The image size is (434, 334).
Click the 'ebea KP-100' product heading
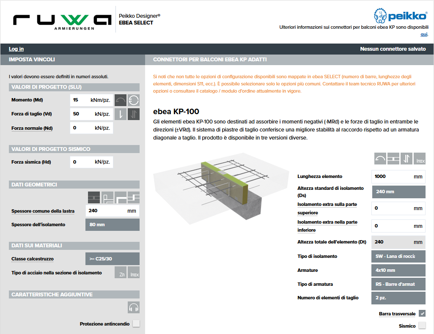pos(176,112)
